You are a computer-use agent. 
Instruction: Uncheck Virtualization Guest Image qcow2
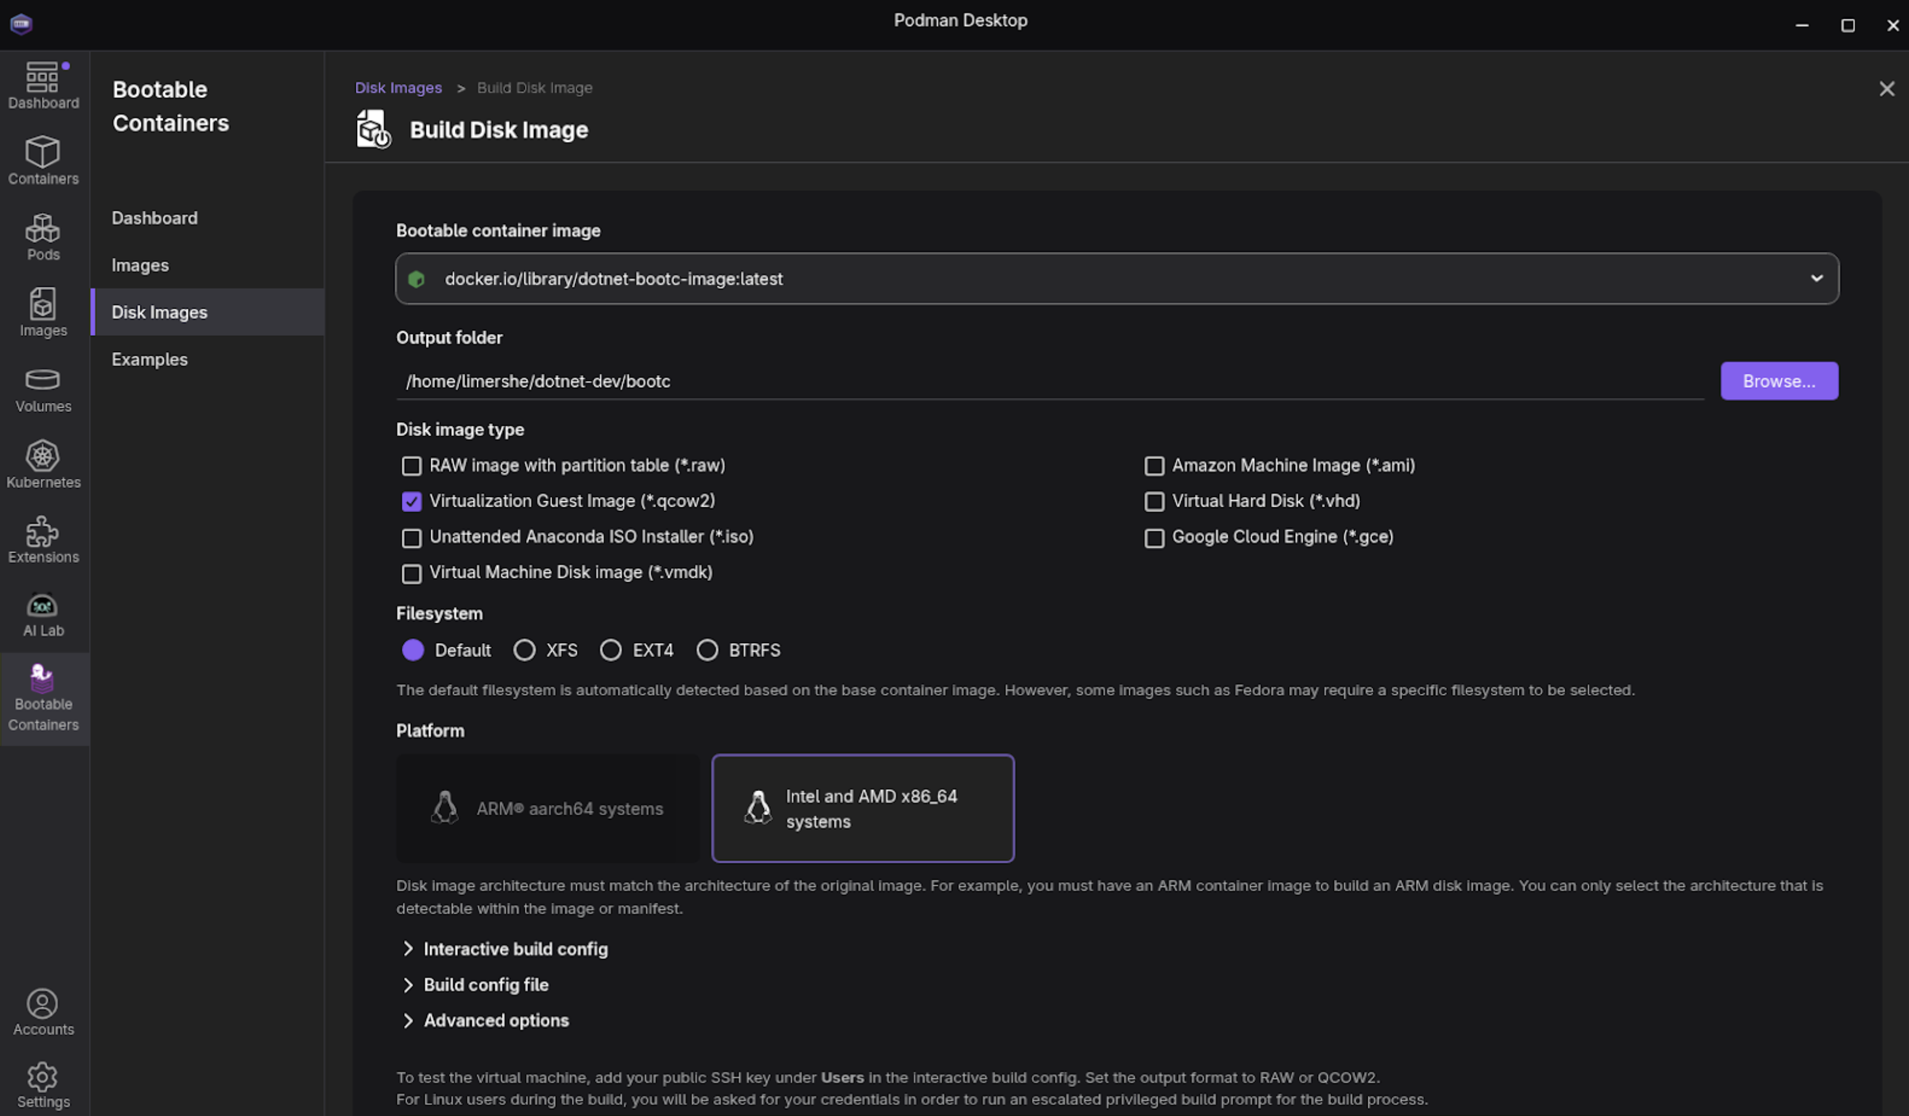(411, 501)
